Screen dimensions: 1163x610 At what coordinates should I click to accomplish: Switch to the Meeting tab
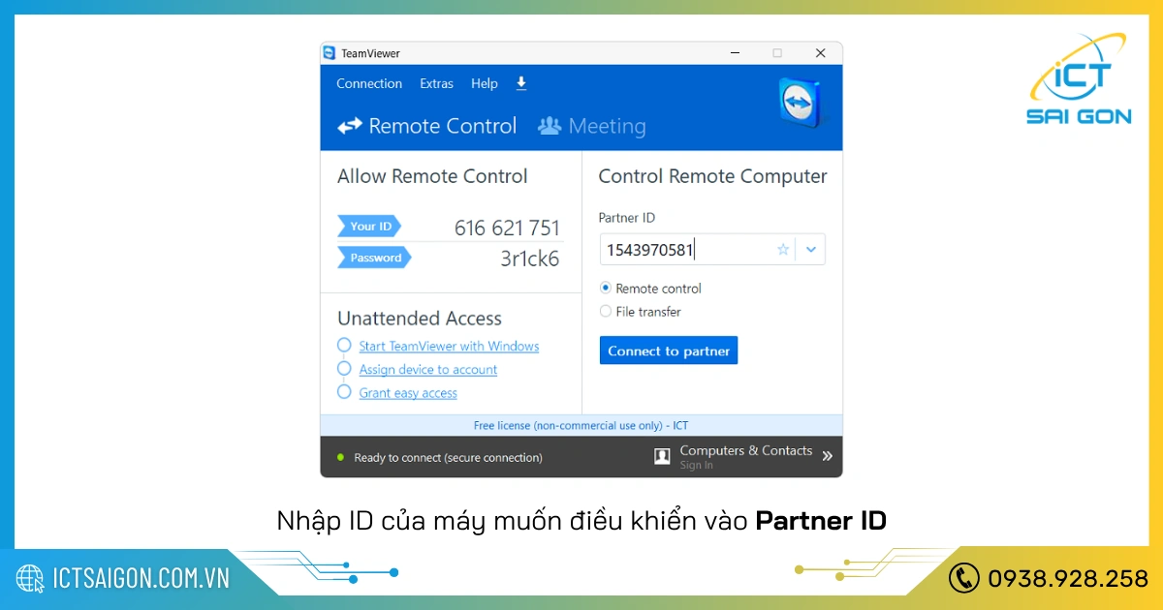(592, 126)
